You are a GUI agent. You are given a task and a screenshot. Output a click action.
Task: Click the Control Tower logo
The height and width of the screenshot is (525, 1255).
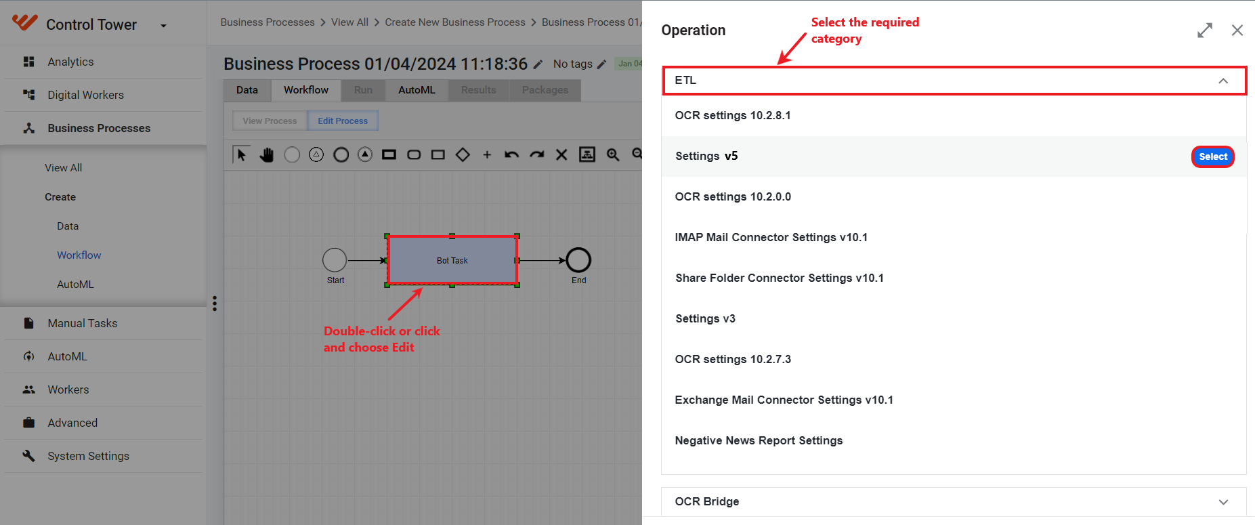click(x=25, y=22)
